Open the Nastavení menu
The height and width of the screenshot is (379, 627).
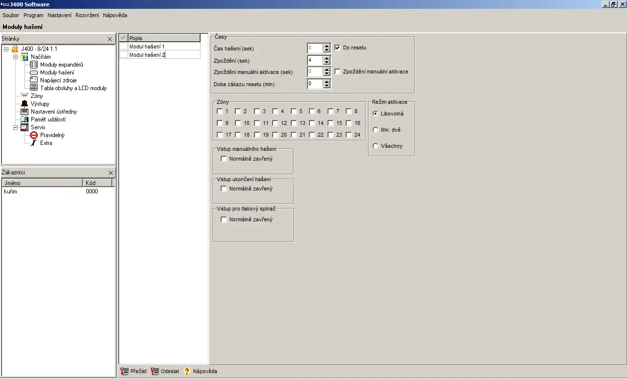59,15
